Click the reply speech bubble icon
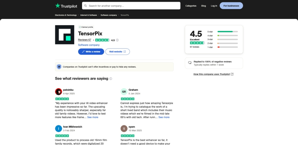The image size is (298, 145). pos(190,63)
